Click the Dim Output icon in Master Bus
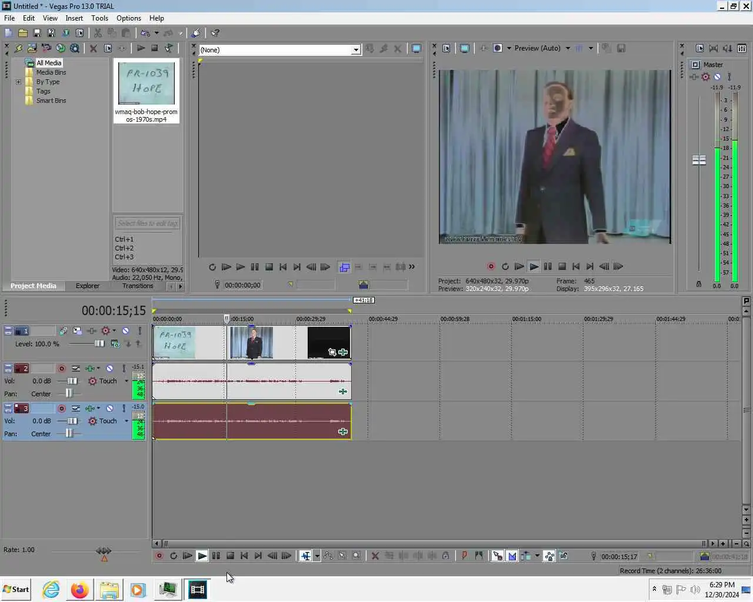753x602 pixels. (x=728, y=48)
